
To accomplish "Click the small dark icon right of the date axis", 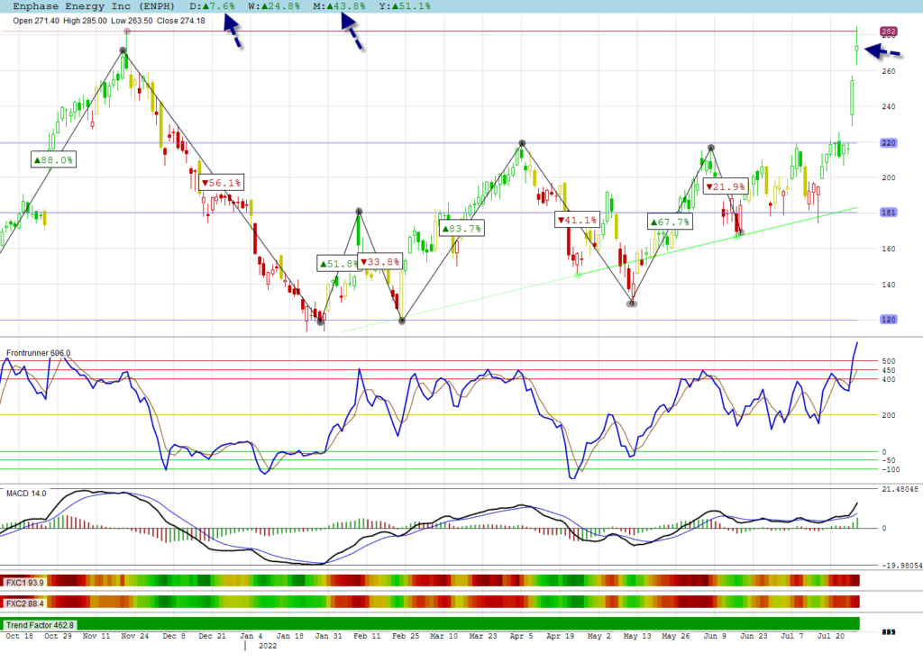I will [888, 632].
